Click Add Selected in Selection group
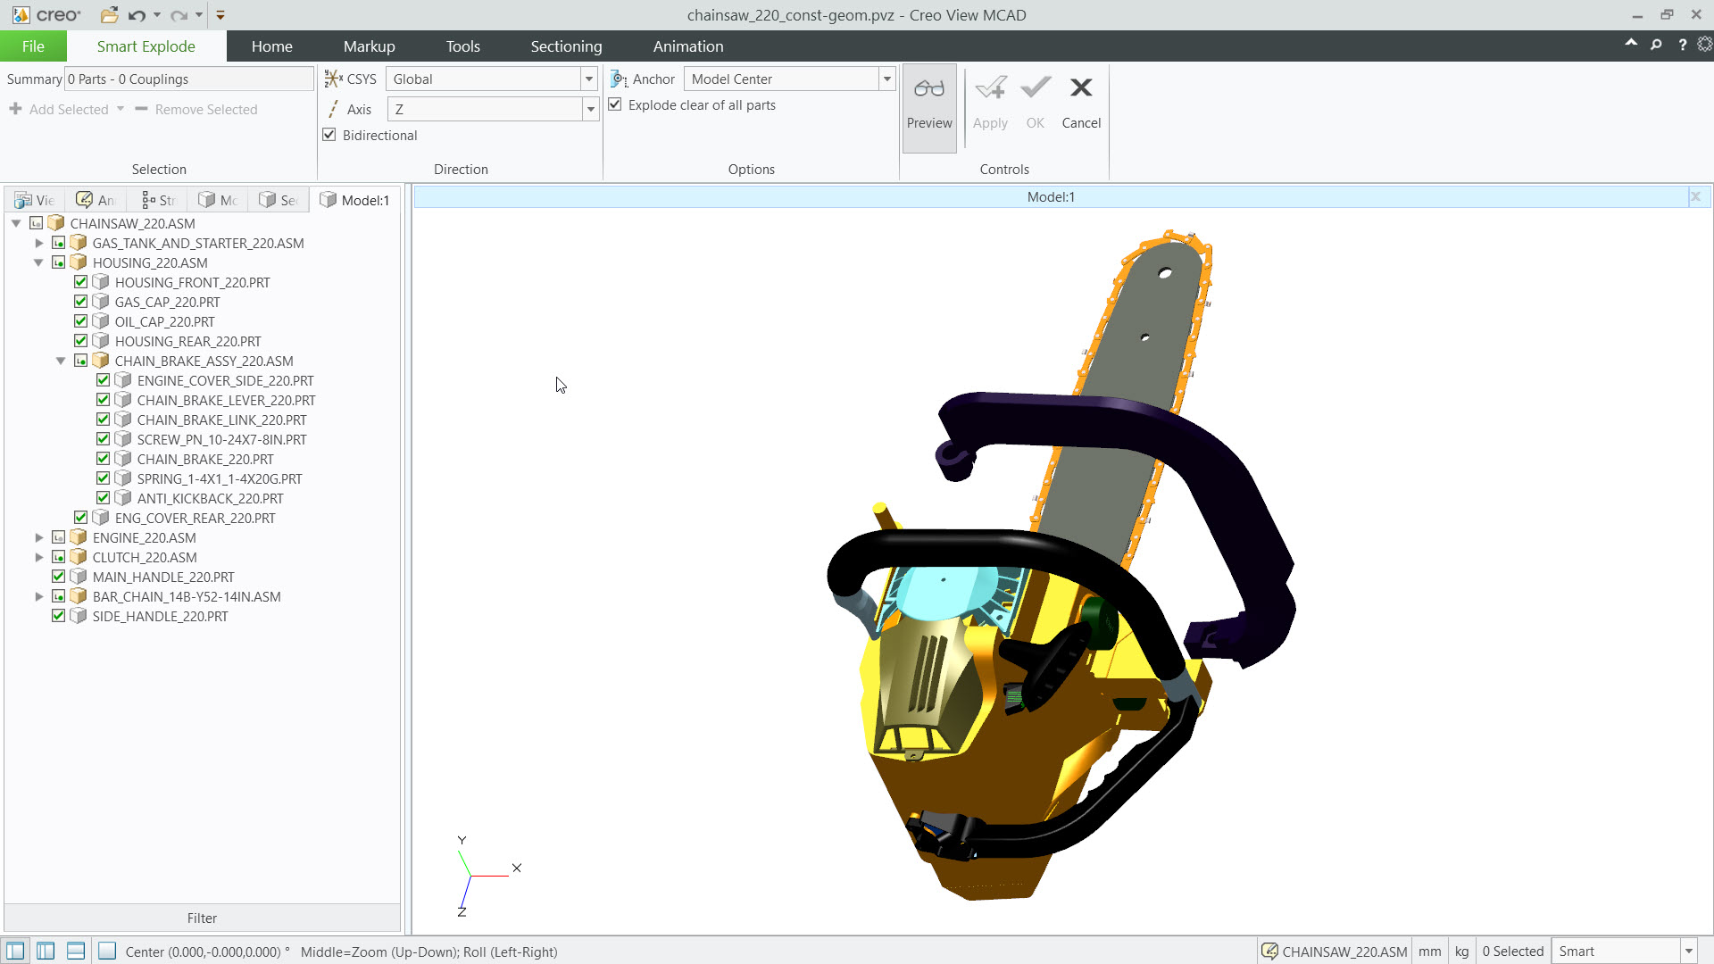The width and height of the screenshot is (1714, 964). 59,109
